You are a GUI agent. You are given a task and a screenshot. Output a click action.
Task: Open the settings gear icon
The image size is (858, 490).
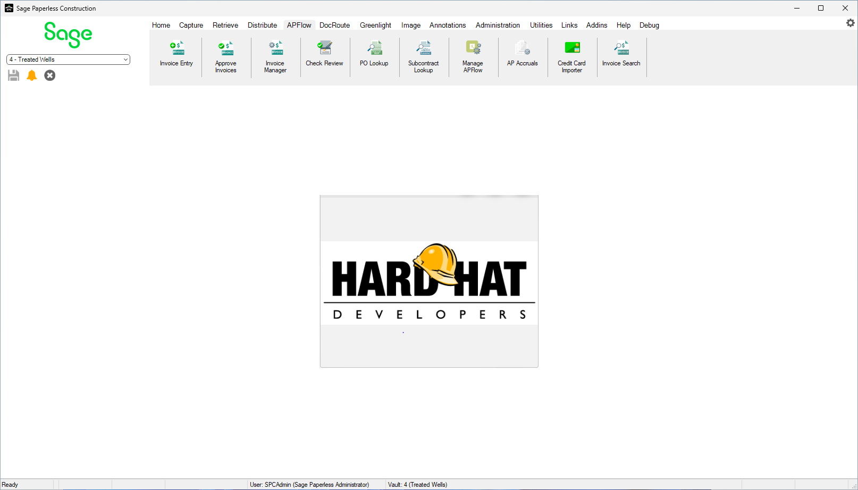point(851,23)
